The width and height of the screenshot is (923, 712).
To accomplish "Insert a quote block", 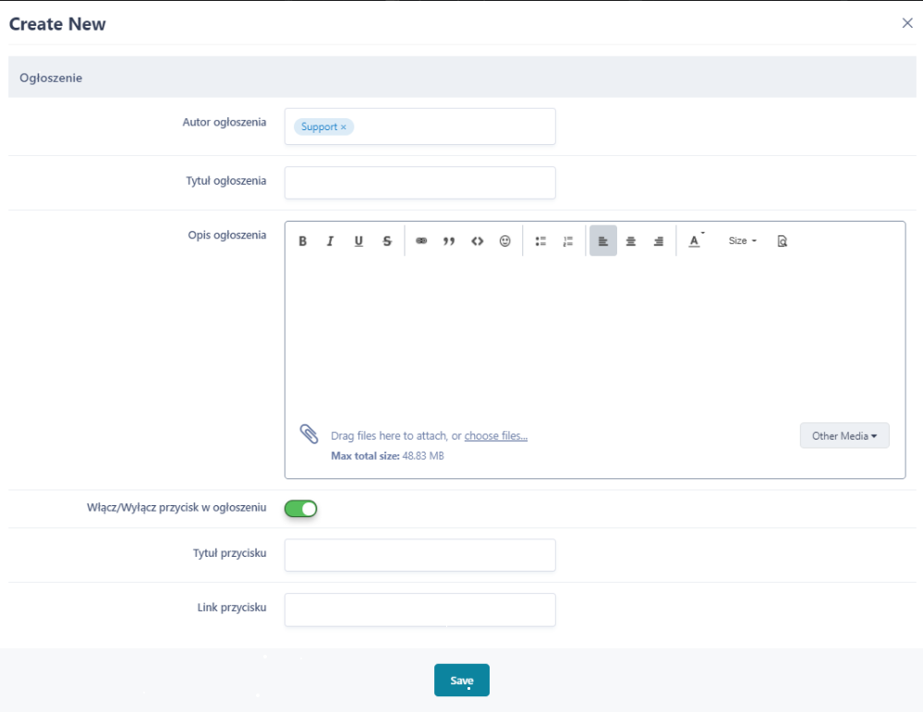I will tap(449, 241).
